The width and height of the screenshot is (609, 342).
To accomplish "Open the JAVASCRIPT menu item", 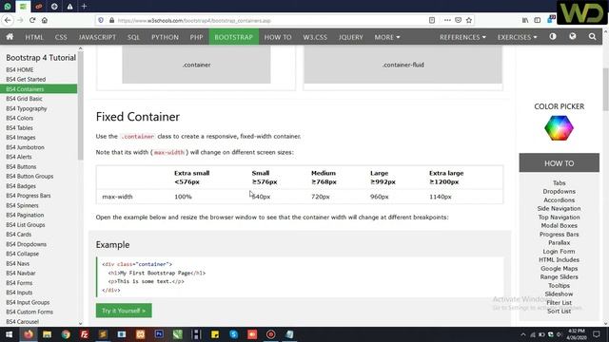I will click(x=97, y=37).
